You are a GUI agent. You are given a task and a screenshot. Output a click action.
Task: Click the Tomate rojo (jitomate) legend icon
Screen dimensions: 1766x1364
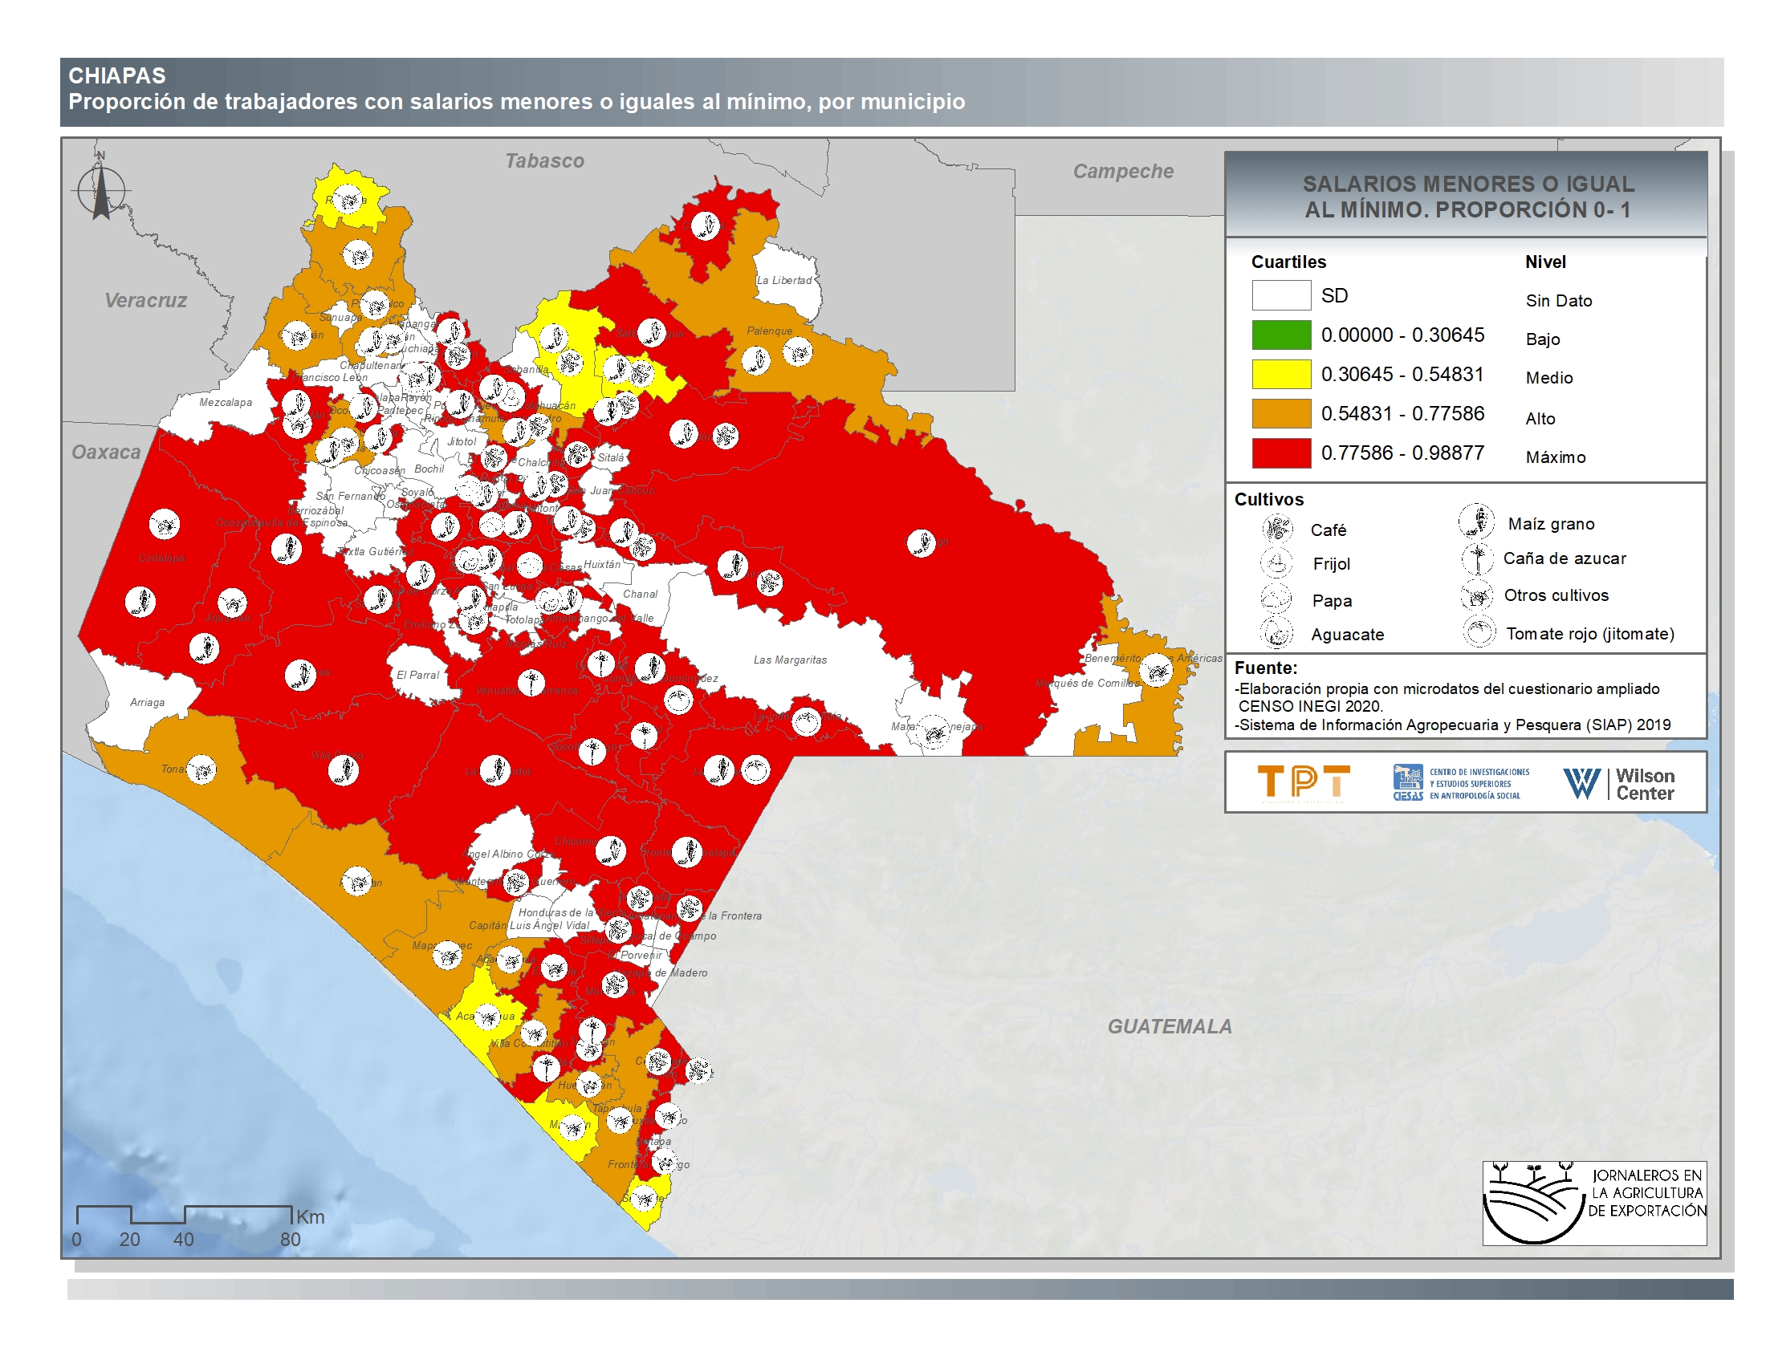tap(1478, 632)
